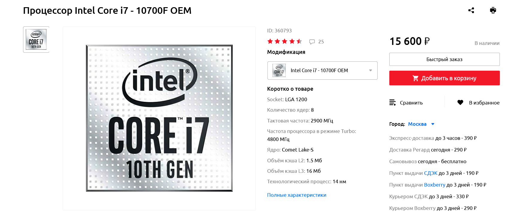Screen dimensions: 522x221
Task: Open the Intel Core i7 - 10700F OEM selector
Action: (x=322, y=70)
